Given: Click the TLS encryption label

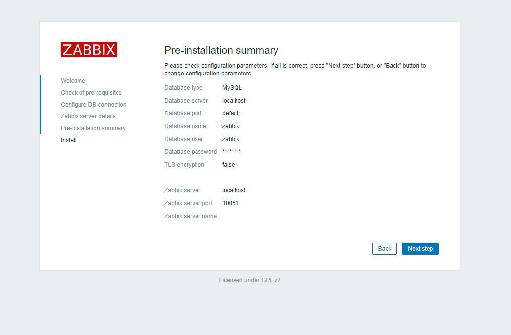Looking at the screenshot, I should 184,164.
